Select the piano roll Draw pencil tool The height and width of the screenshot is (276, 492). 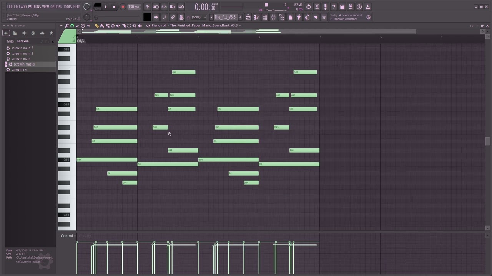(97, 26)
